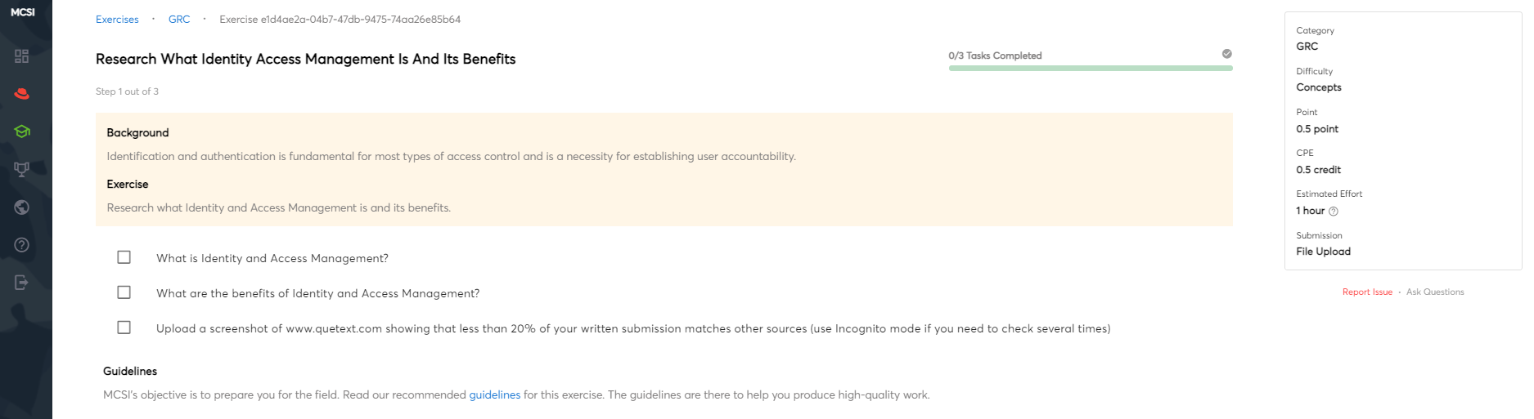Check 'What is Identity and Access Management?' box
This screenshot has width=1534, height=419.
(124, 257)
